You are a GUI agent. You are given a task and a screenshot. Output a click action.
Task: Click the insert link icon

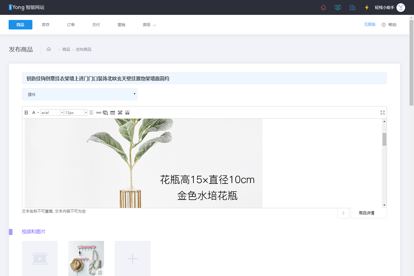98,112
